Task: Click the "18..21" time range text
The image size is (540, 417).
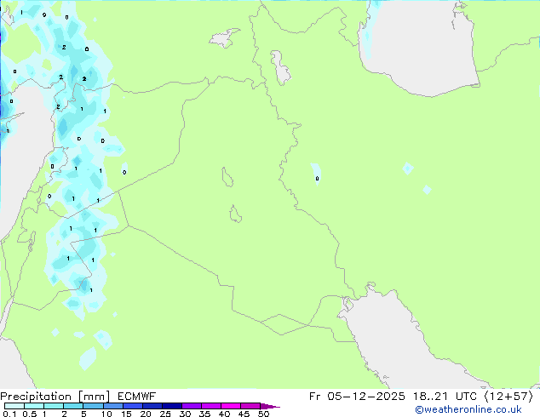Action: (430, 397)
